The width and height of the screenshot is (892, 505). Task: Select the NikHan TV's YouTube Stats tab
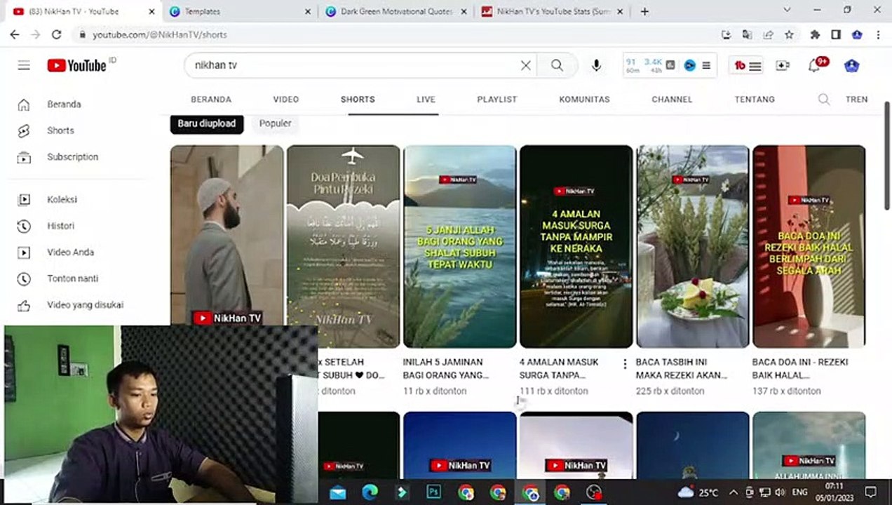coord(553,11)
